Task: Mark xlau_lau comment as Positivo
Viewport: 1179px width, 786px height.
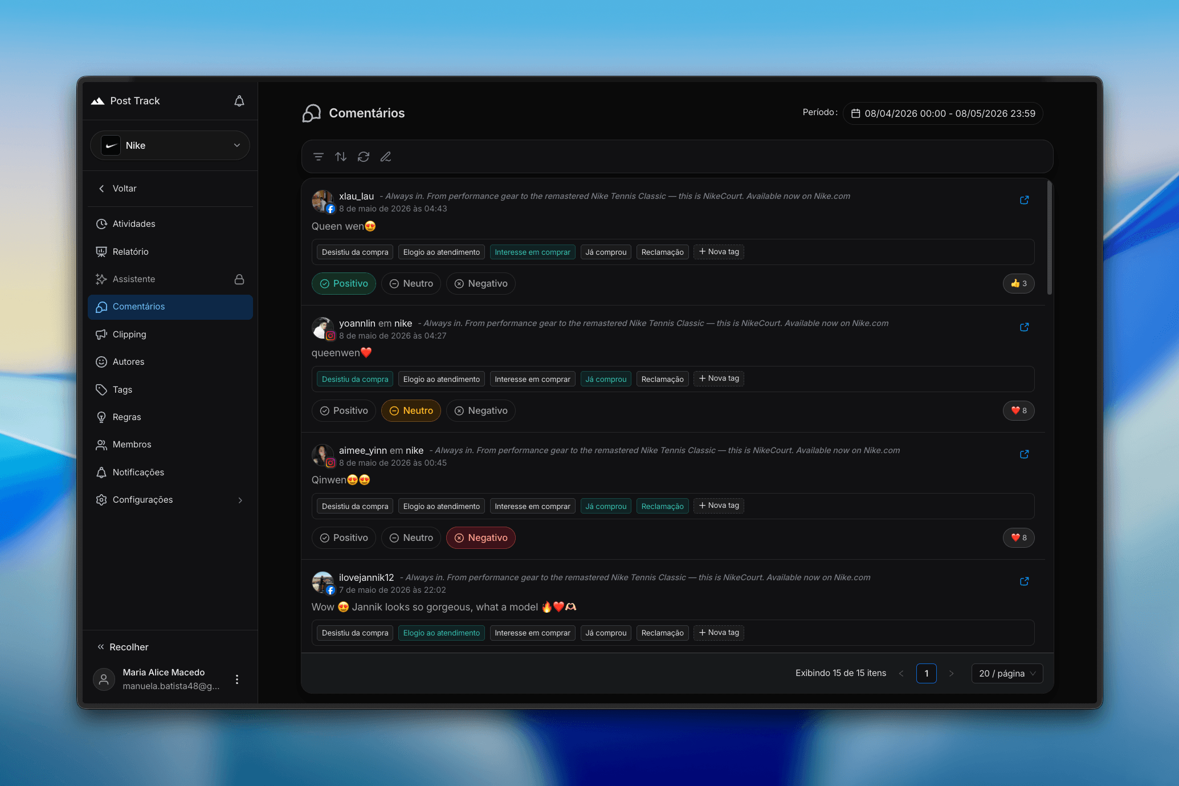Action: 344,284
